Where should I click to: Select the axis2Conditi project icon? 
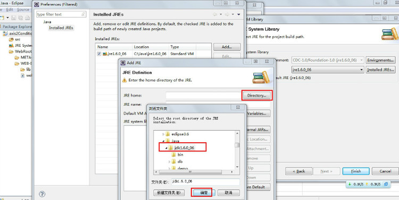tap(6, 33)
